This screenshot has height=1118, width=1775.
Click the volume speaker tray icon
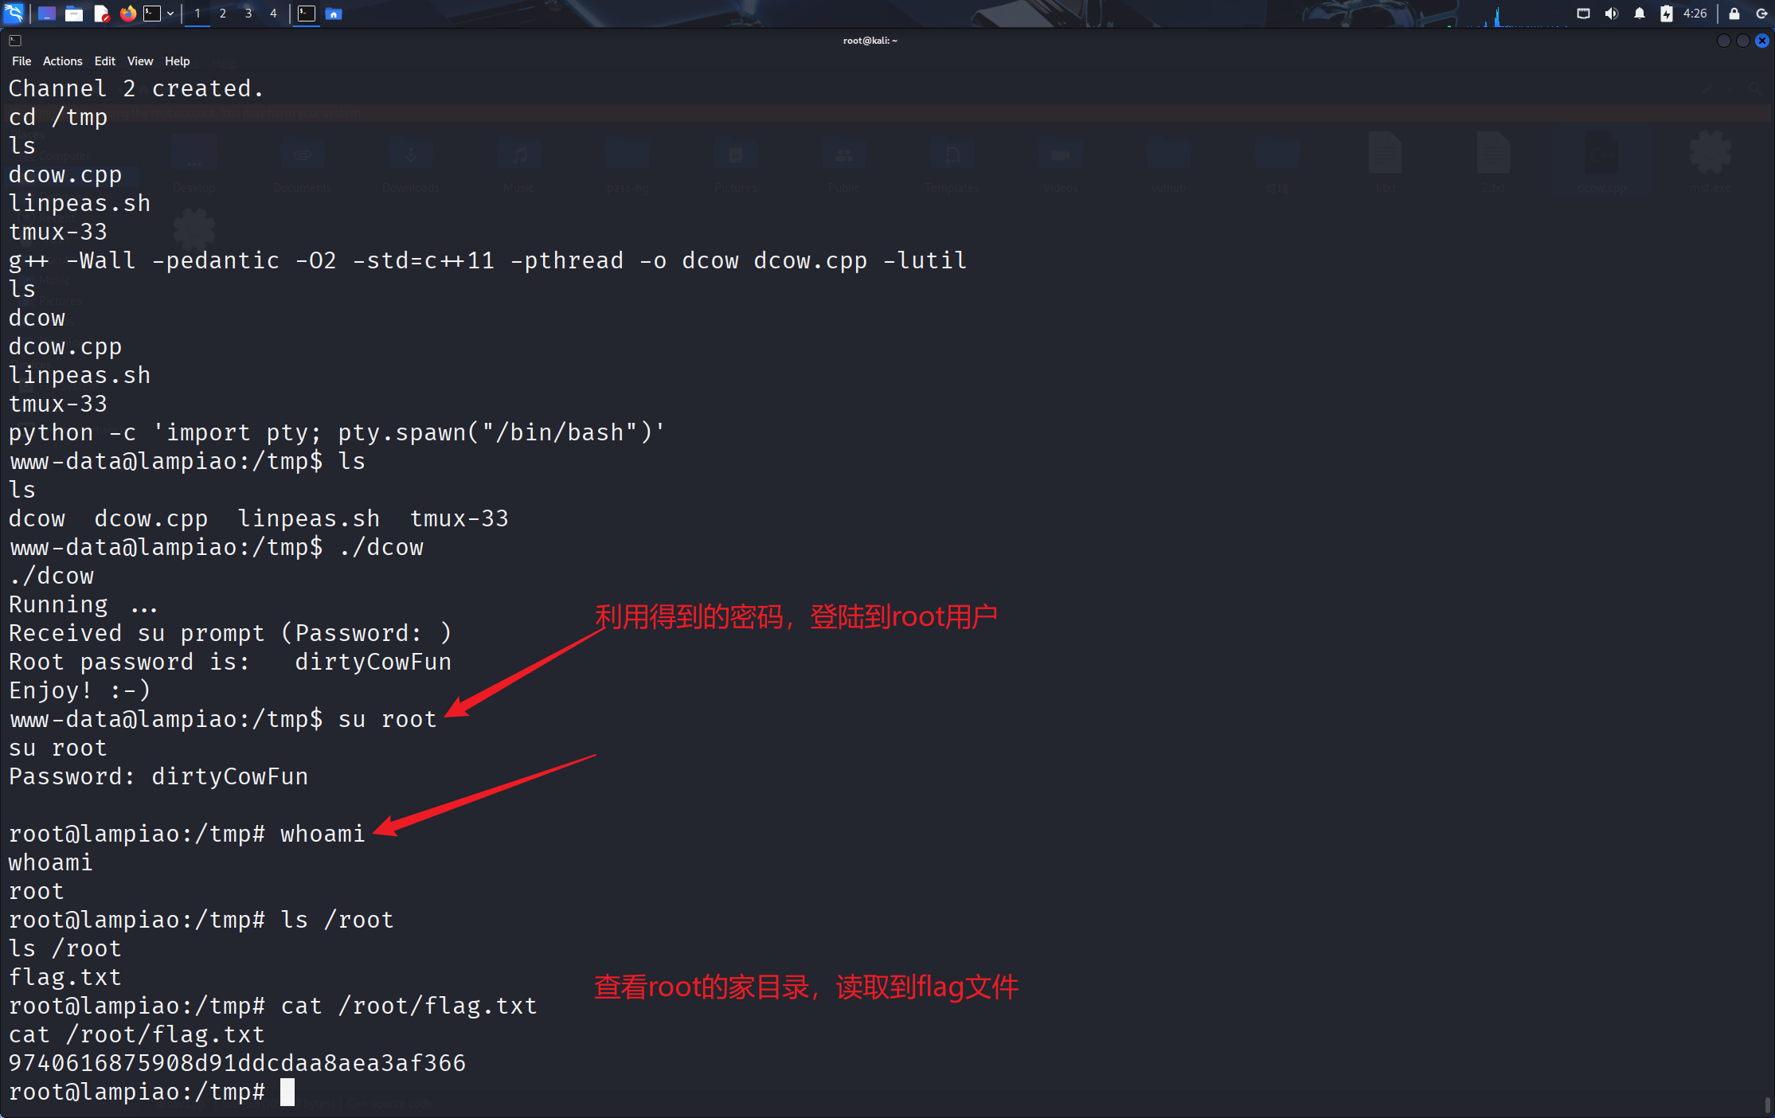coord(1612,14)
